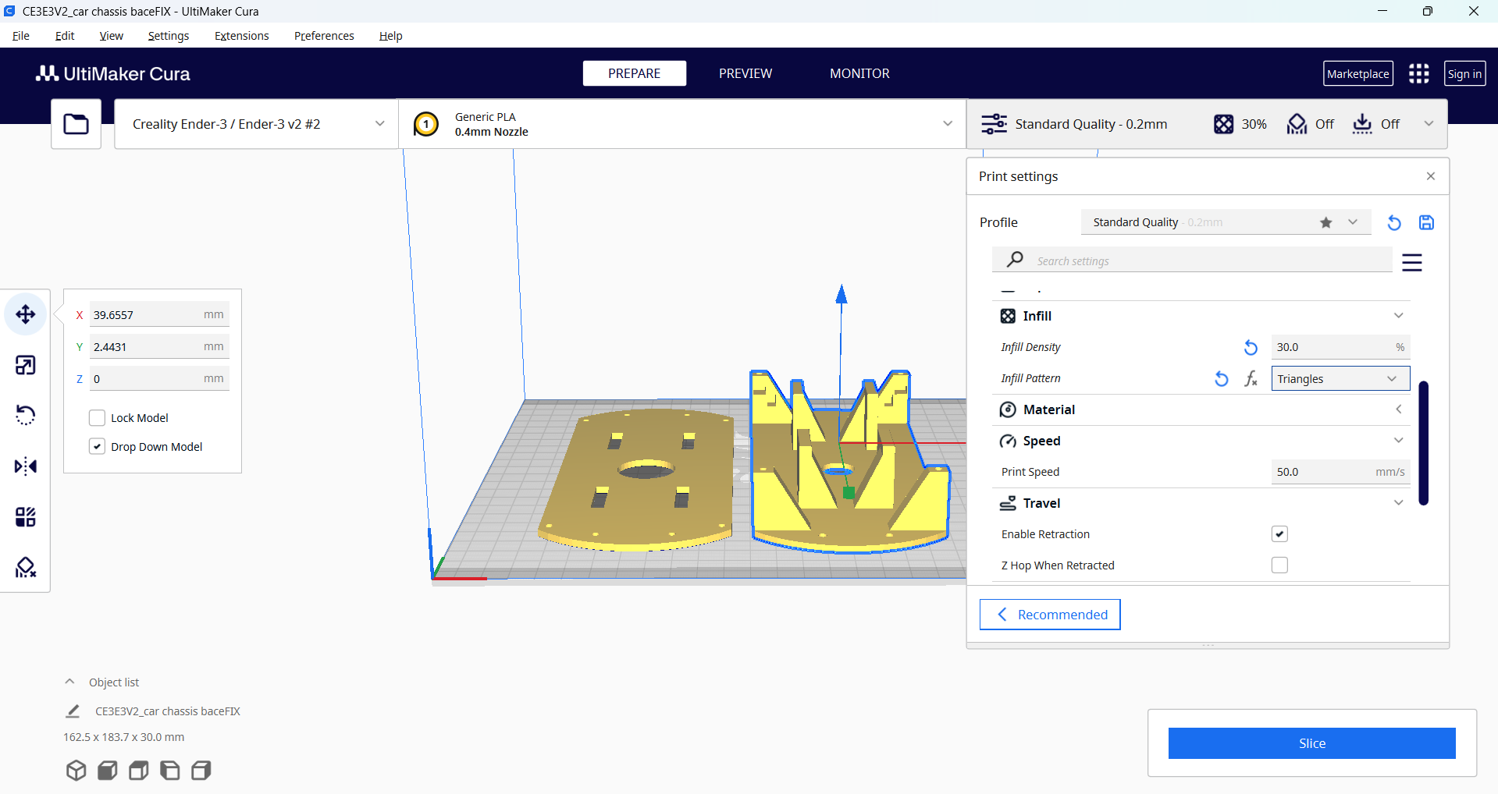Switch to the PREVIEW stage
1498x794 pixels.
coord(745,73)
